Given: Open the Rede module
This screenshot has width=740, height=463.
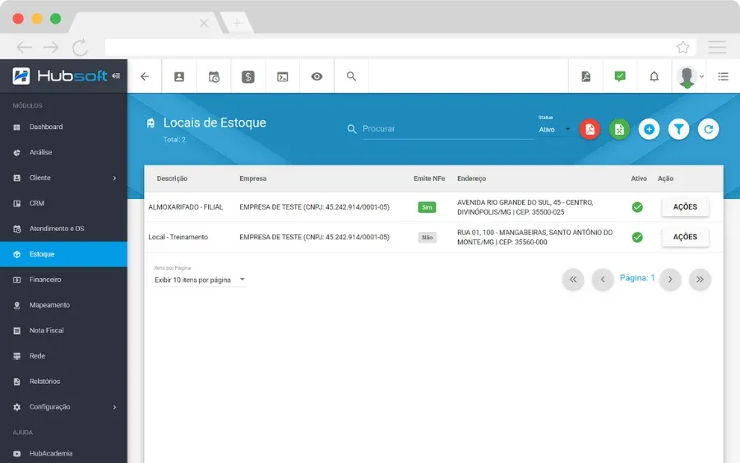Looking at the screenshot, I should click(63, 356).
